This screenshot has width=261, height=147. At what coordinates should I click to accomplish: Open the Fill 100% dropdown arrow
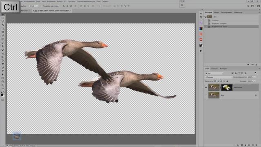coord(254,81)
